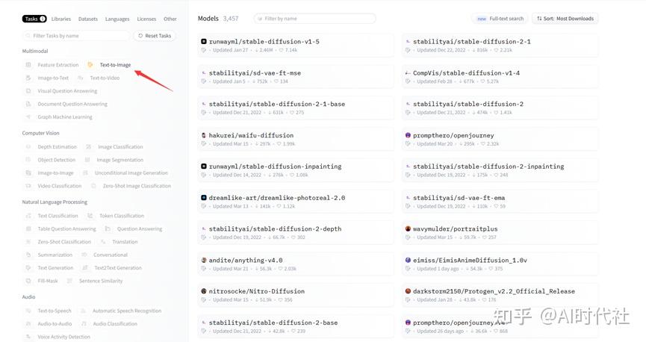Click the darkstorm2150 avatar on Protogen

408,291
